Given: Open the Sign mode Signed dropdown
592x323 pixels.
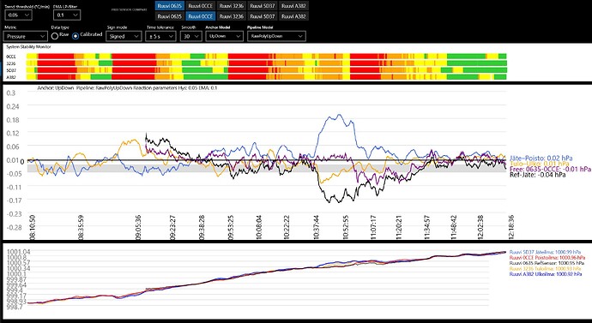Looking at the screenshot, I should (124, 36).
